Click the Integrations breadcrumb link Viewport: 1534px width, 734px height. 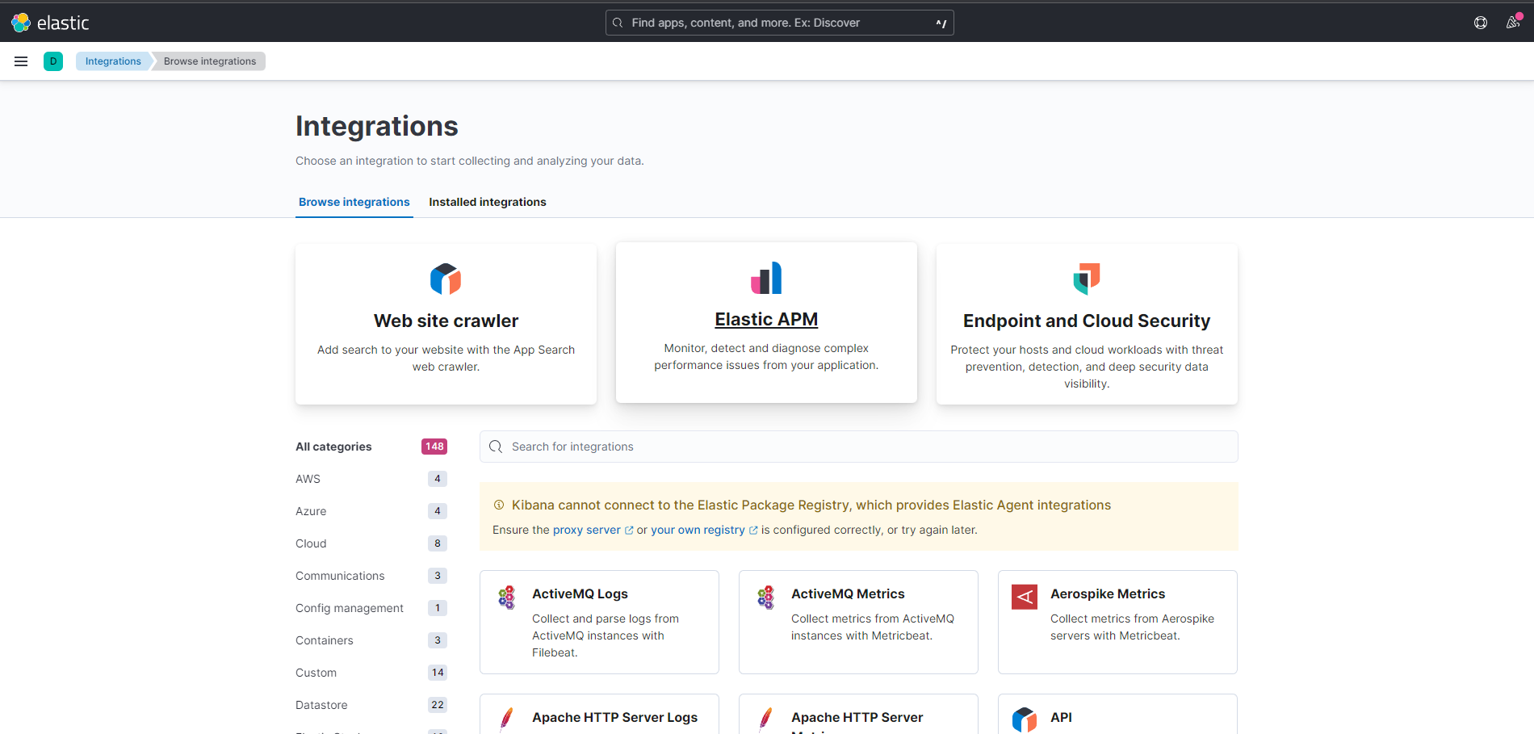113,61
